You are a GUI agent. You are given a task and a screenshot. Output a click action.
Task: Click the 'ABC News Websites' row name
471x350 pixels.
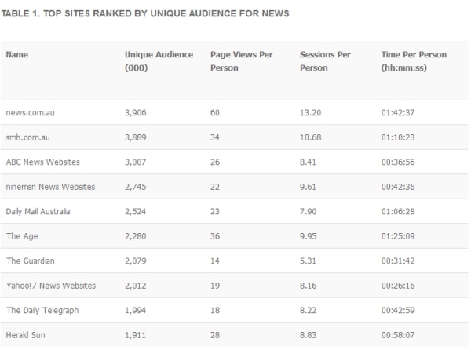(x=43, y=162)
